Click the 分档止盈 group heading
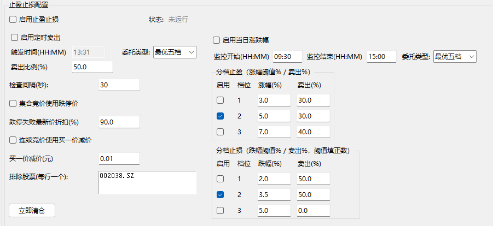 263,72
